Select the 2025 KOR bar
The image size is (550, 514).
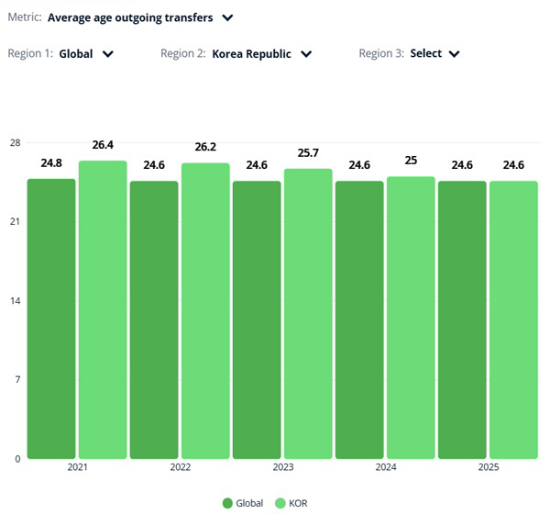[513, 319]
